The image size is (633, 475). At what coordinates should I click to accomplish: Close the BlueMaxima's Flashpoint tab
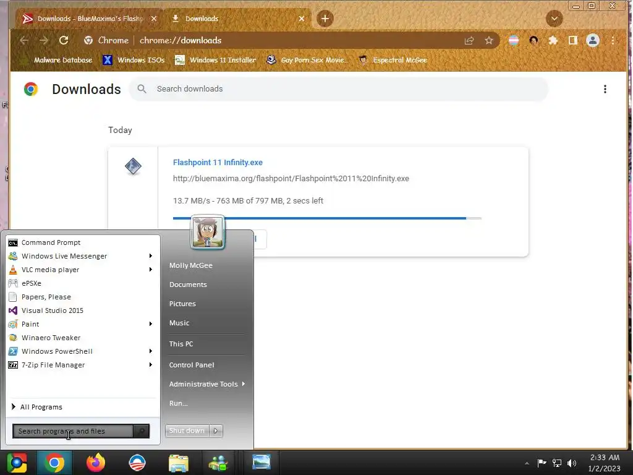(154, 19)
